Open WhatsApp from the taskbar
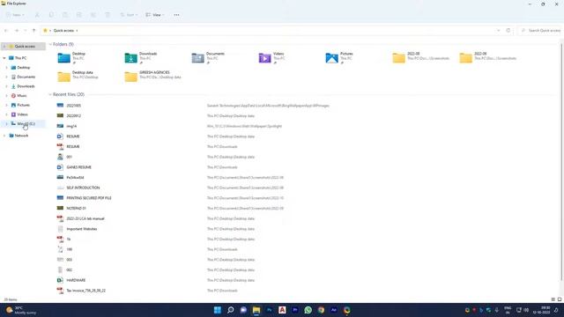The width and height of the screenshot is (564, 317). (x=308, y=310)
